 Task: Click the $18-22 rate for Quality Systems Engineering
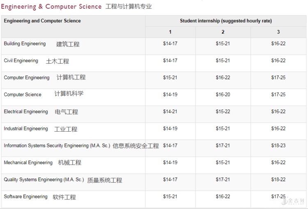coord(278,180)
